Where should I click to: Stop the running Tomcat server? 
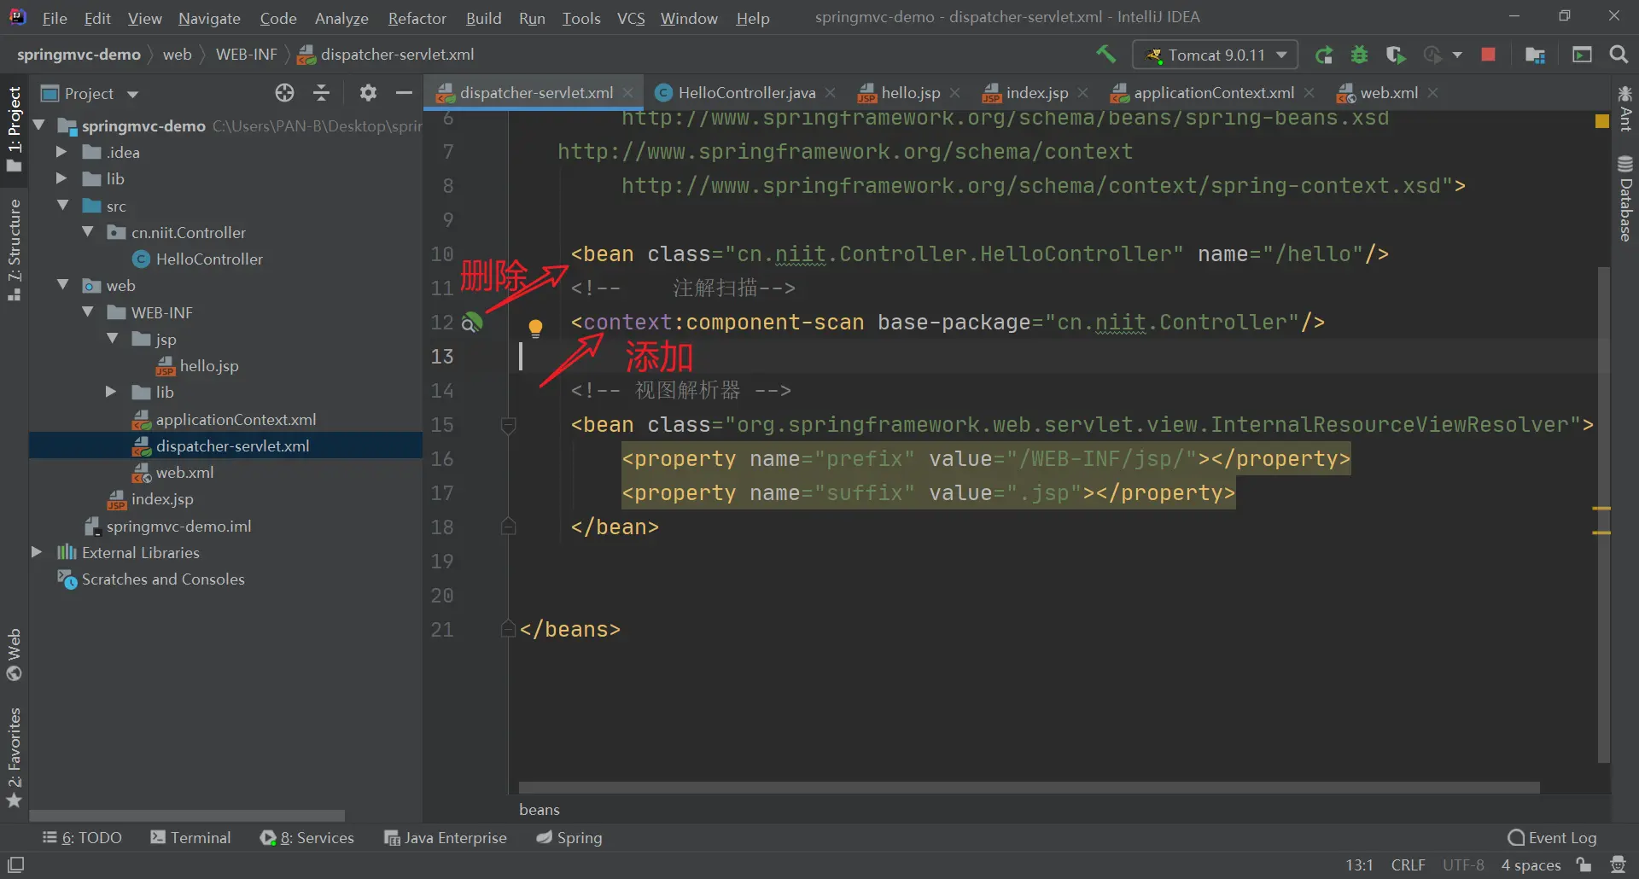click(1488, 55)
